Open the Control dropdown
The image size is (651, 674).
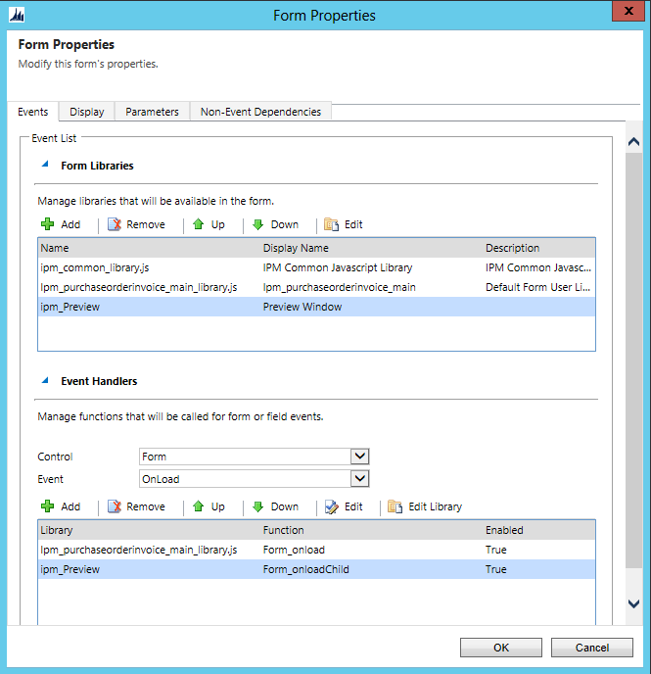pos(359,457)
